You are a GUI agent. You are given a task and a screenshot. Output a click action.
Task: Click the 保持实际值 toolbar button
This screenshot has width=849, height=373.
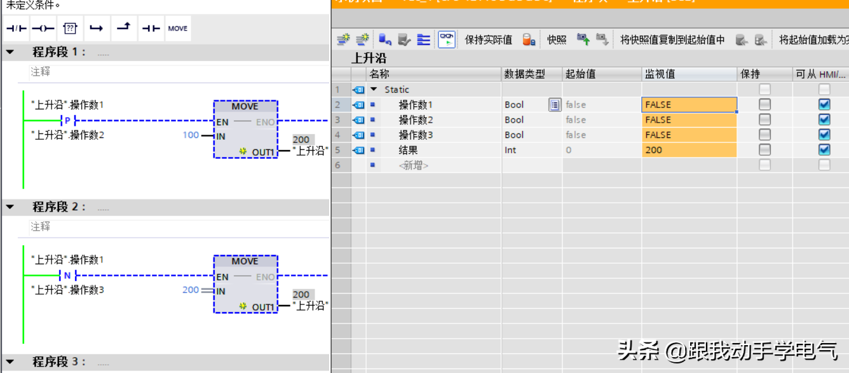488,40
